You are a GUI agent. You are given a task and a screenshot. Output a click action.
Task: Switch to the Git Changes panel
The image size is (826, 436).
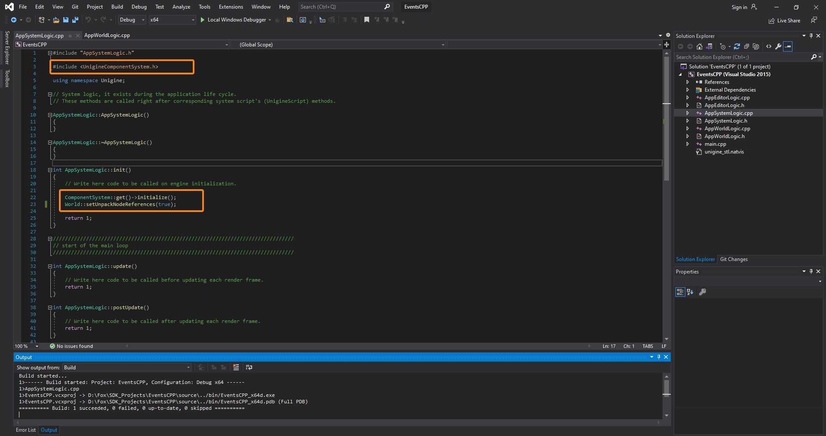(x=734, y=259)
